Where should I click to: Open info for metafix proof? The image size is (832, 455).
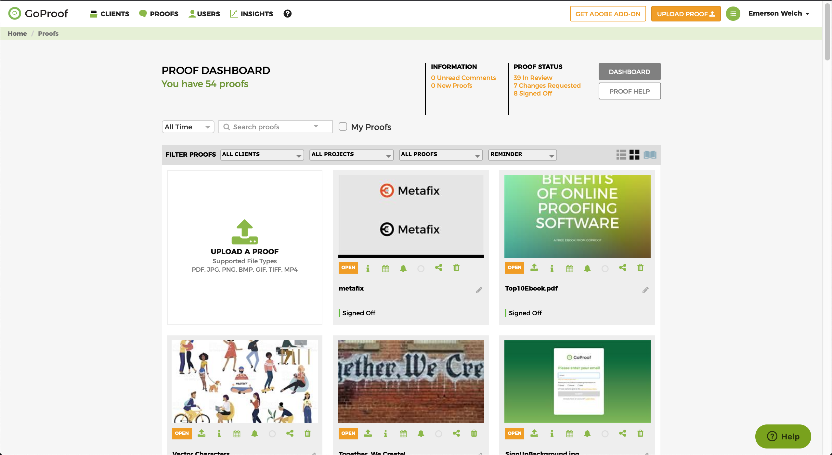(x=368, y=268)
